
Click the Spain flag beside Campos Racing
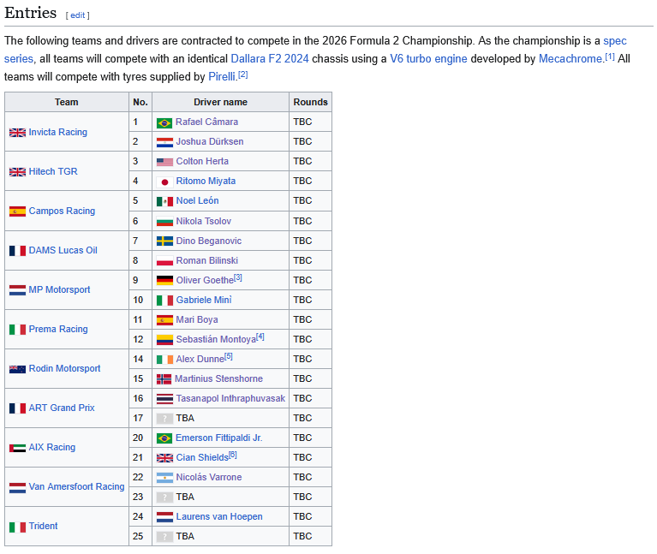pyautogui.click(x=18, y=211)
